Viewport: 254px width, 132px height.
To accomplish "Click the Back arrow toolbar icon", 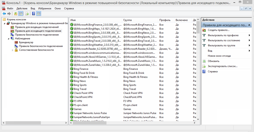I will (4, 14).
